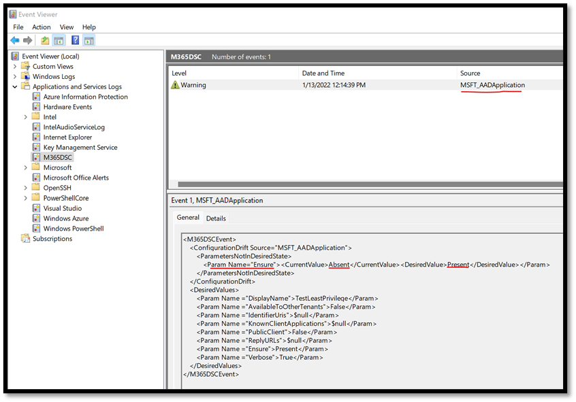Click the ReplyURLs $null line
This screenshot has height=402, width=576.
click(264, 341)
